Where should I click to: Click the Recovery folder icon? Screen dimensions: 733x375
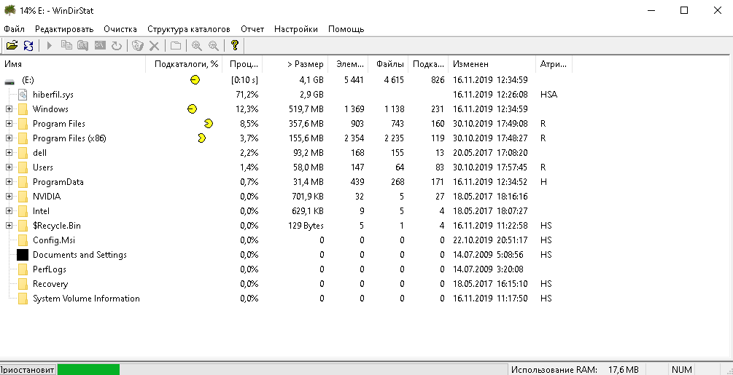[x=23, y=284]
